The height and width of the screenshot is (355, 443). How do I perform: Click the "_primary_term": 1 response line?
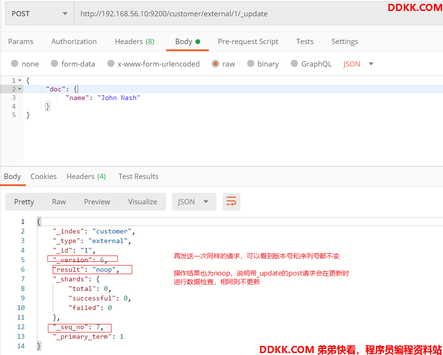[88, 337]
